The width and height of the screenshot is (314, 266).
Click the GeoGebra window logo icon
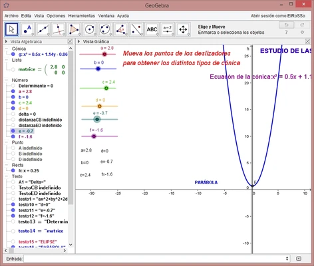7,5
